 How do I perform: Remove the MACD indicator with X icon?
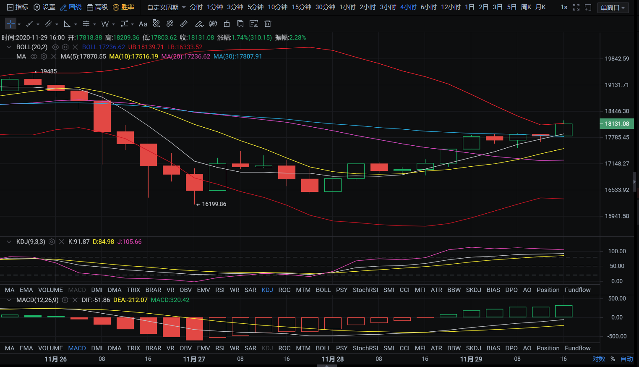tap(75, 300)
